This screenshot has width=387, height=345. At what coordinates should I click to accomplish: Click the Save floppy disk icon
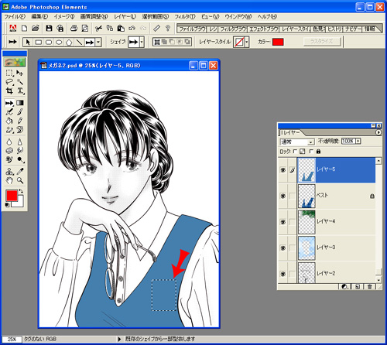click(x=49, y=28)
